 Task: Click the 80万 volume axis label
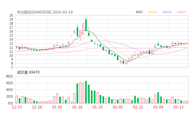pyautogui.click(x=10, y=76)
